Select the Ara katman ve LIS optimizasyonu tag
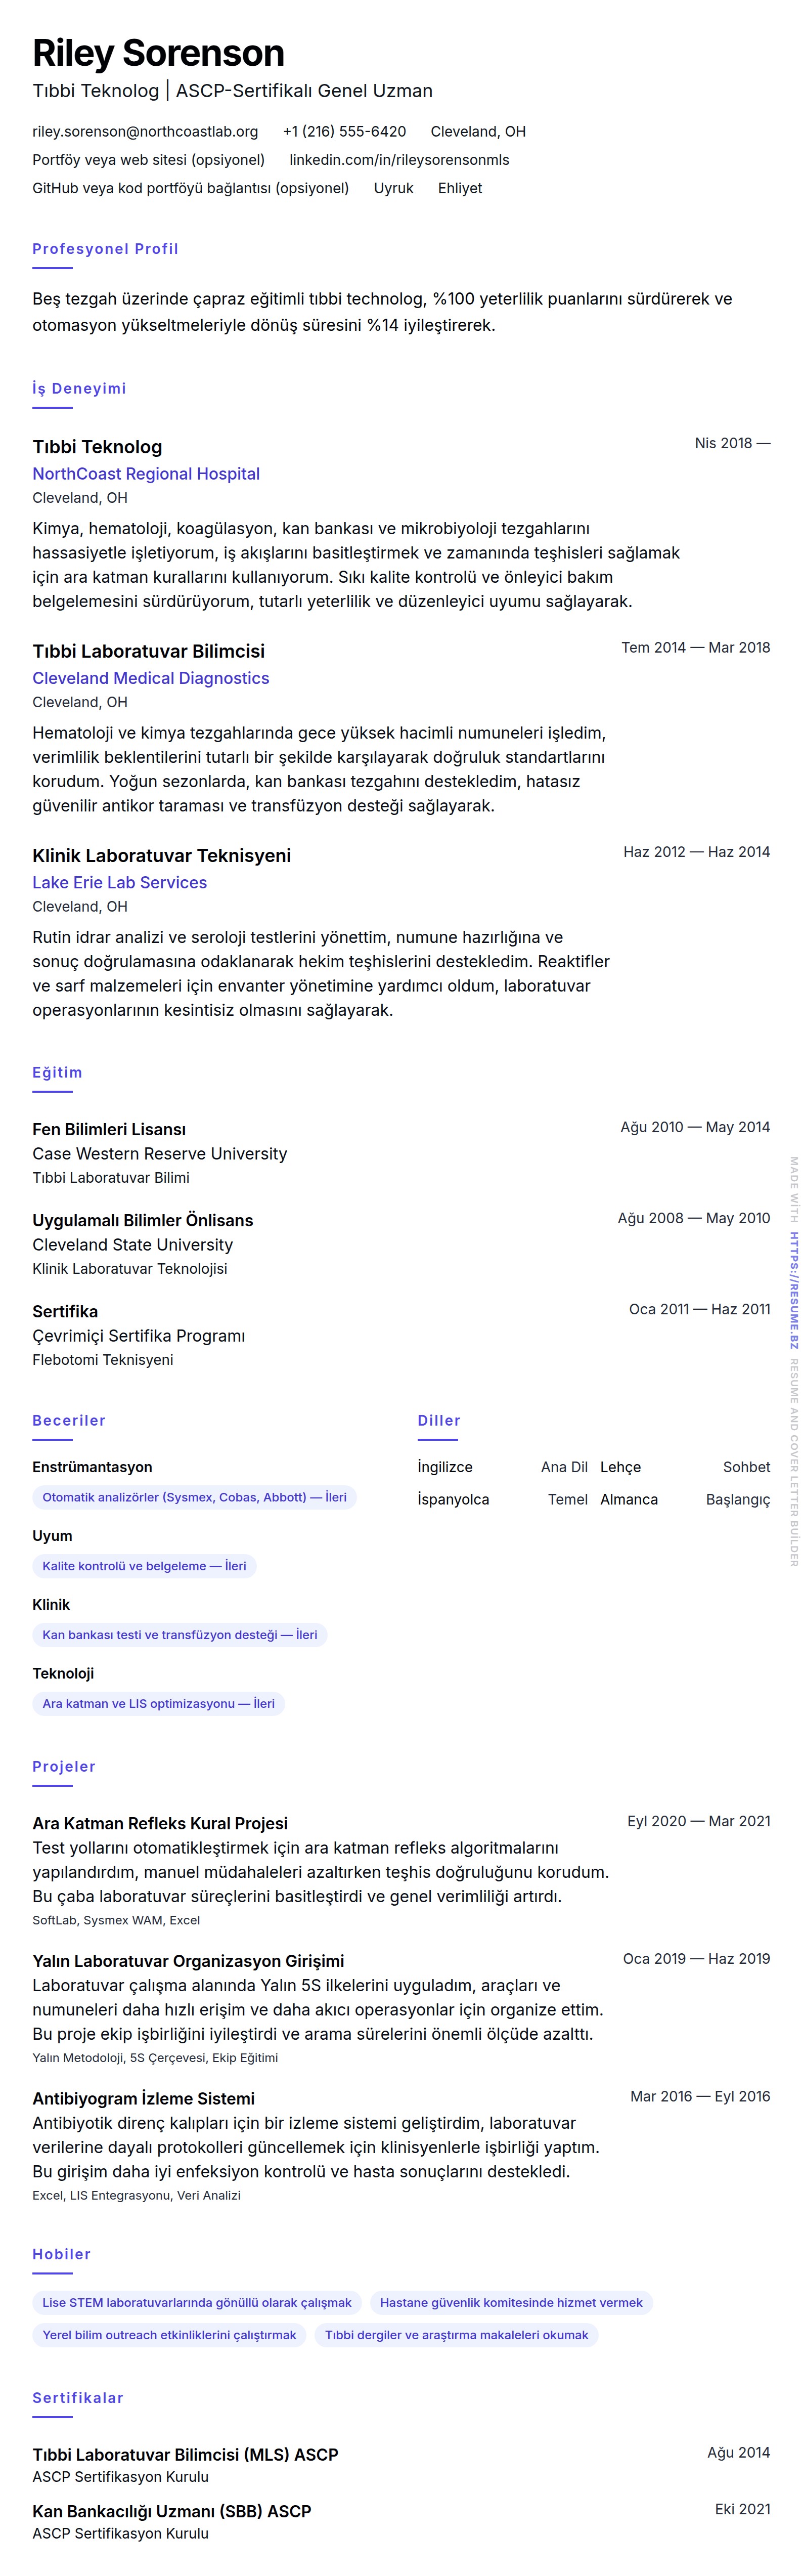The width and height of the screenshot is (803, 2576). click(x=158, y=1704)
